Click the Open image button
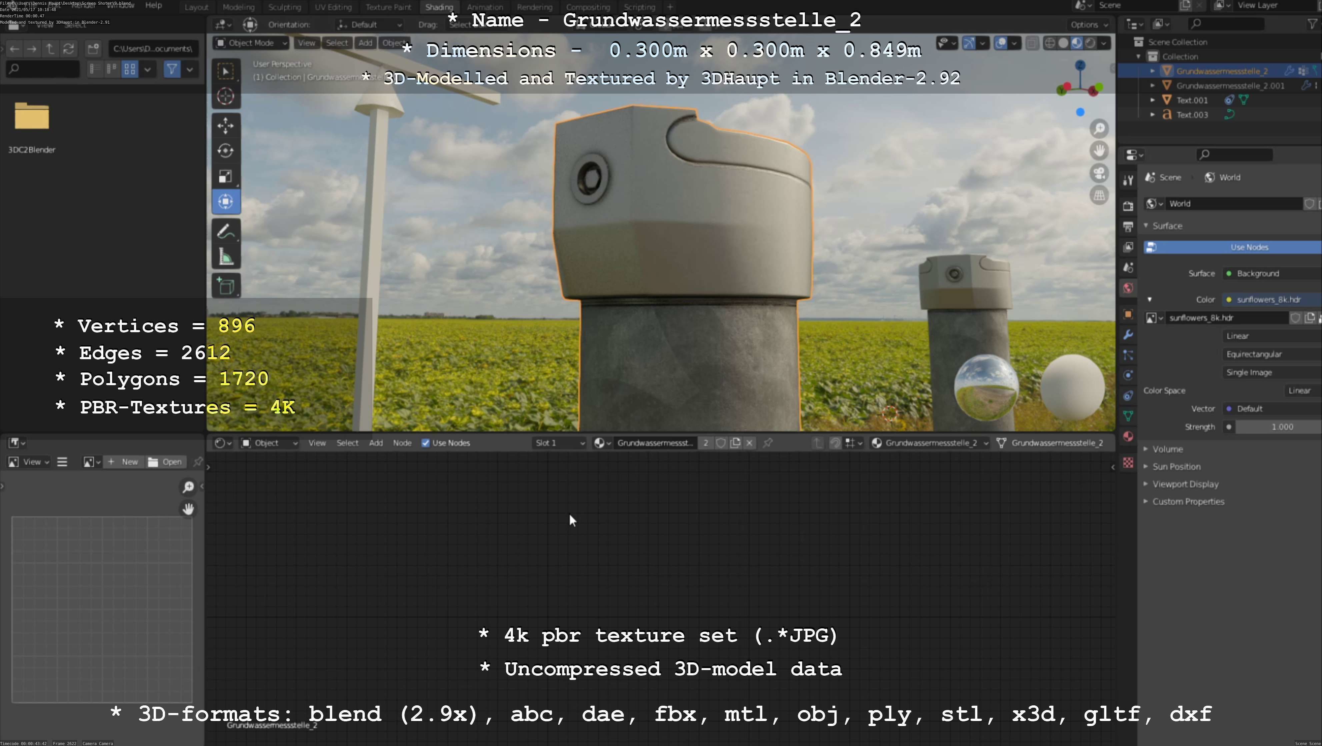Screen dimensions: 1322x746 [165, 462]
